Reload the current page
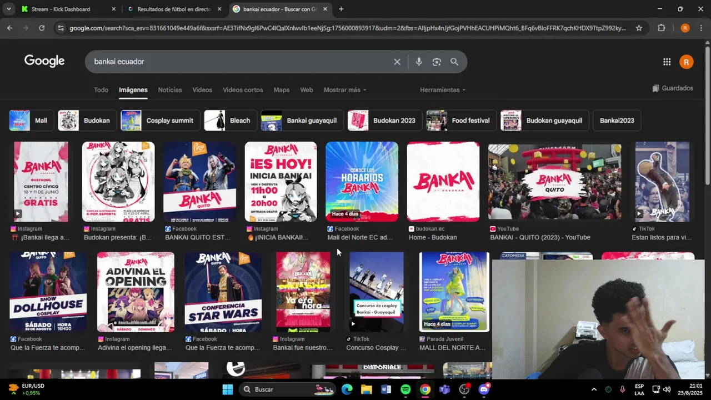Screen dimensions: 711x400 click(42, 28)
